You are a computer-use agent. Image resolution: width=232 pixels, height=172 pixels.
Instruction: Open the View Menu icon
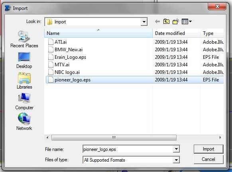click(185, 21)
